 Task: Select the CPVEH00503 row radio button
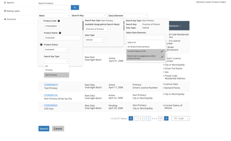[x=41, y=105]
